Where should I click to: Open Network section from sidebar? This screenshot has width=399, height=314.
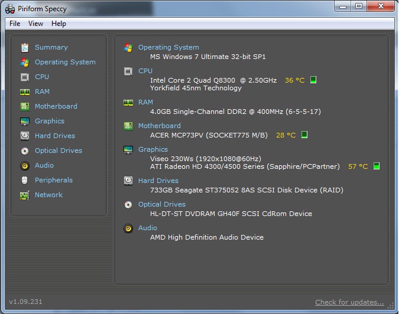[x=49, y=195]
